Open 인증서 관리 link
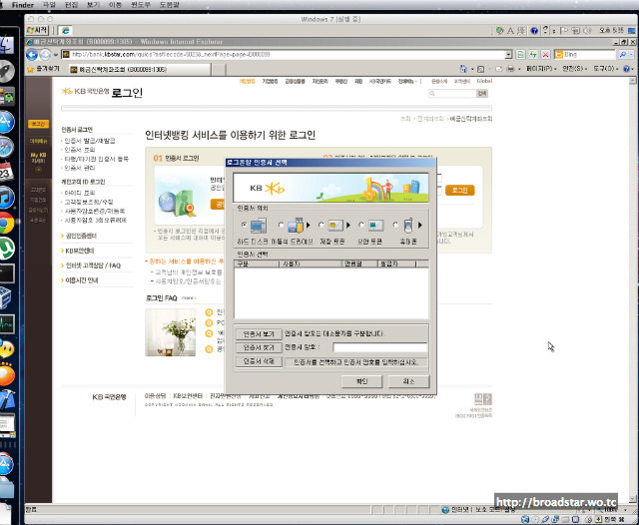Image resolution: width=639 pixels, height=525 pixels. pyautogui.click(x=80, y=168)
